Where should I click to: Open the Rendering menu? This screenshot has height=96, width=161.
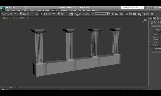tap(64, 10)
